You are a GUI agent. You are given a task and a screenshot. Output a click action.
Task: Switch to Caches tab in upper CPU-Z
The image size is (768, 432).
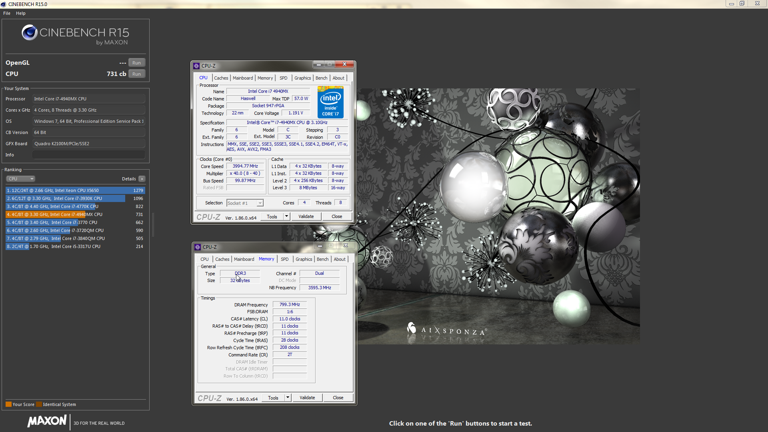click(x=221, y=78)
